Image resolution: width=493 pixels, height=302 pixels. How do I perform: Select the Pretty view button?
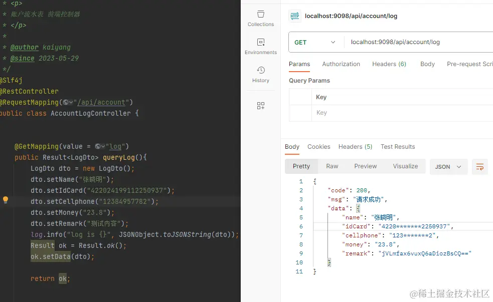coord(301,166)
